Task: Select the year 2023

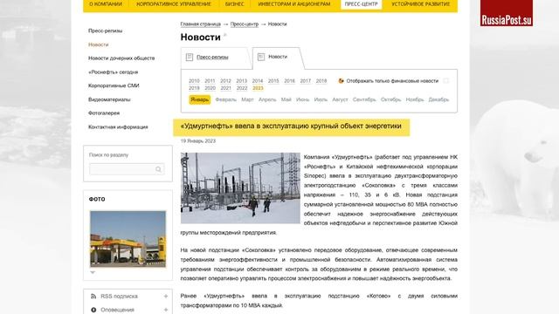Action: pos(258,88)
